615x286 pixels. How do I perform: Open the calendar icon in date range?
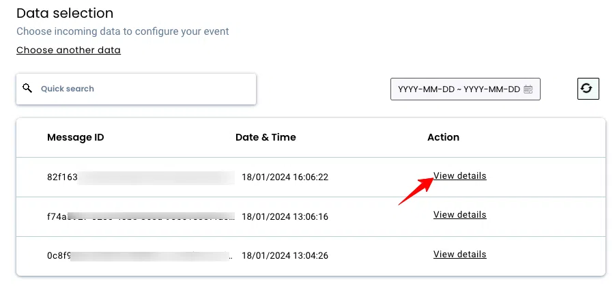[x=528, y=89]
